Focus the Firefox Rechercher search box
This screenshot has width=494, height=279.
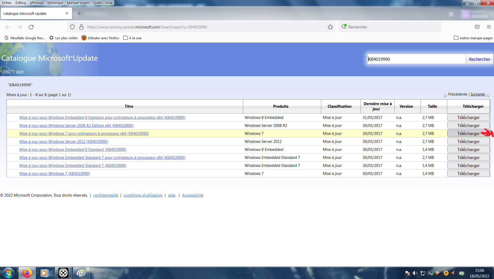point(390,27)
